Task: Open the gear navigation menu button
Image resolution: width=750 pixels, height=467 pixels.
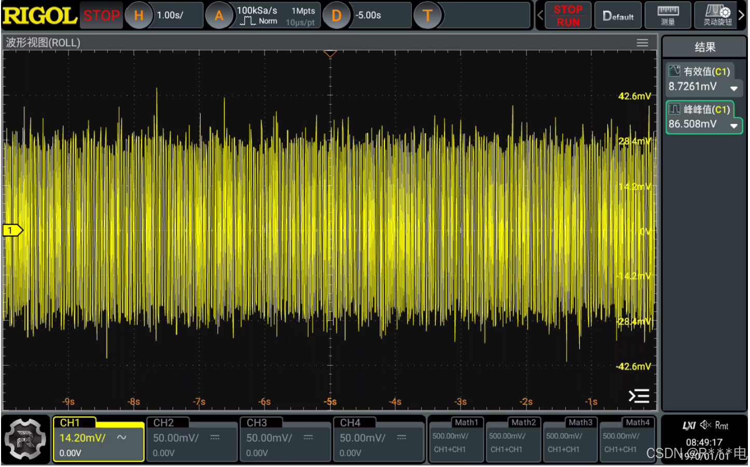Action: click(25, 439)
